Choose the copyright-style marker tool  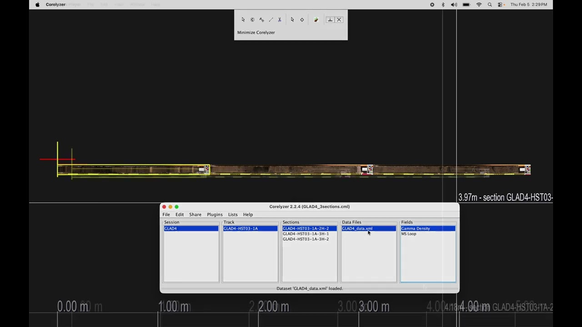252,20
